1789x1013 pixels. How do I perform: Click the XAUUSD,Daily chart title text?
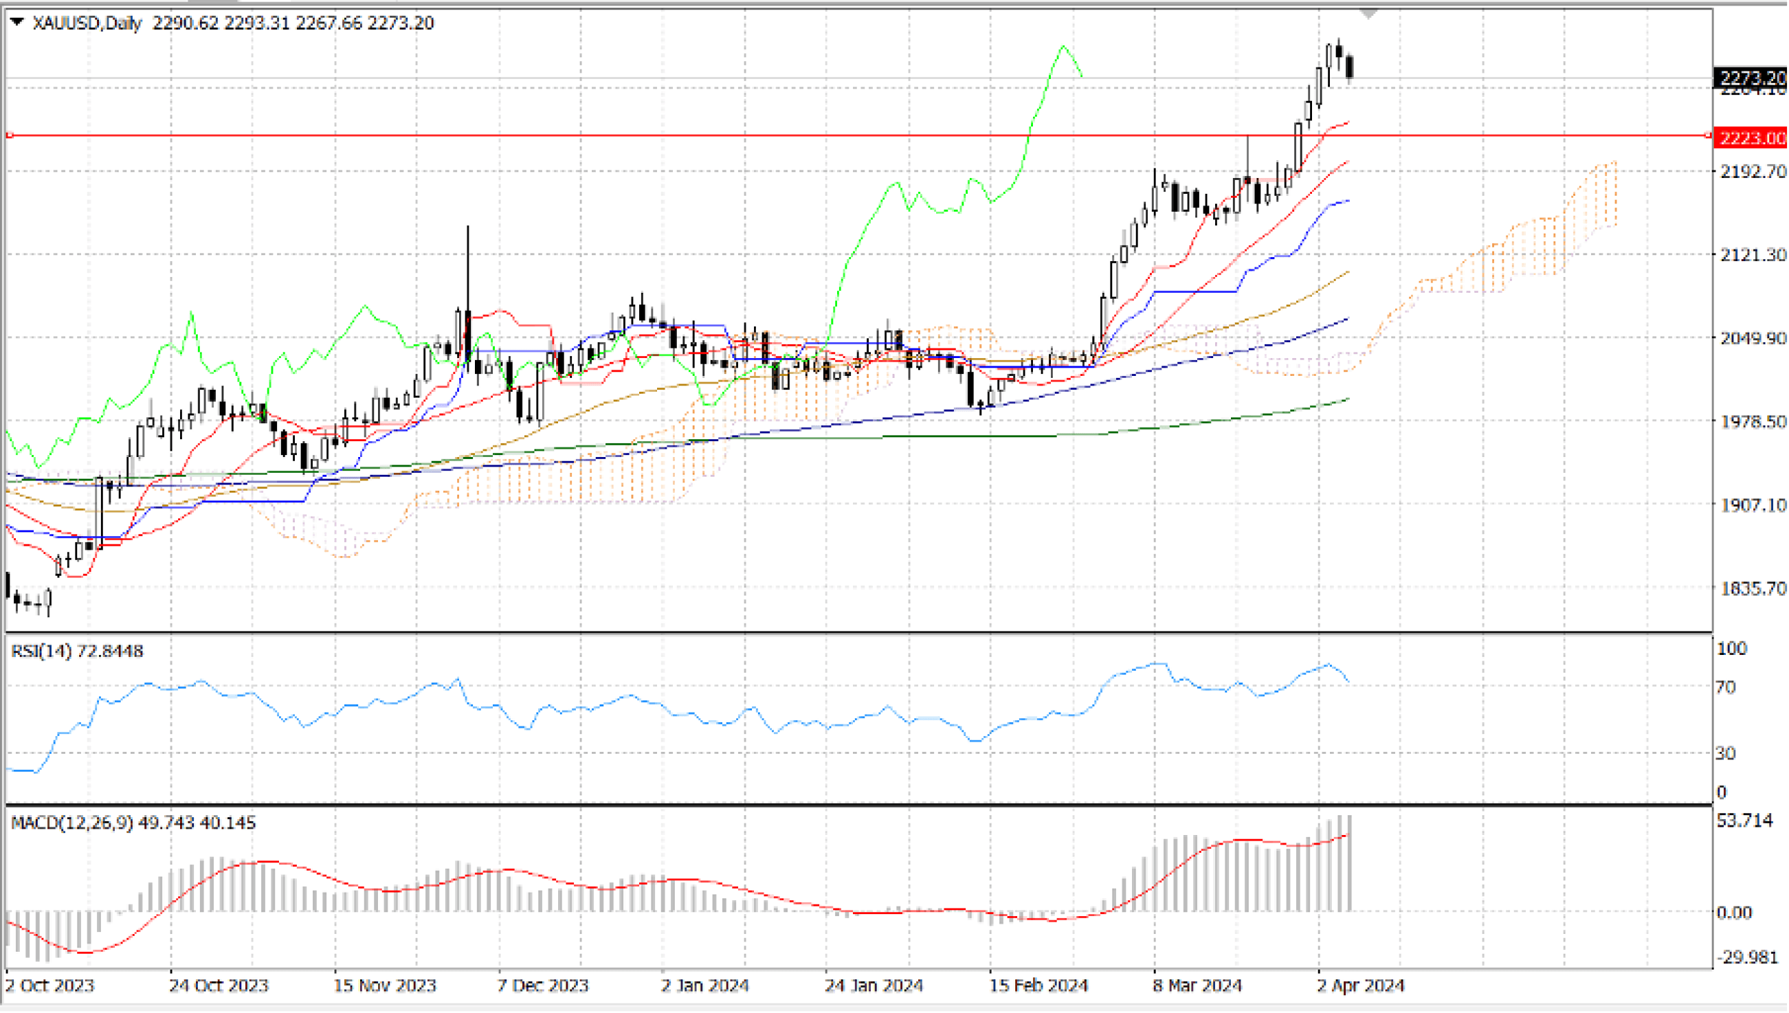click(x=87, y=23)
